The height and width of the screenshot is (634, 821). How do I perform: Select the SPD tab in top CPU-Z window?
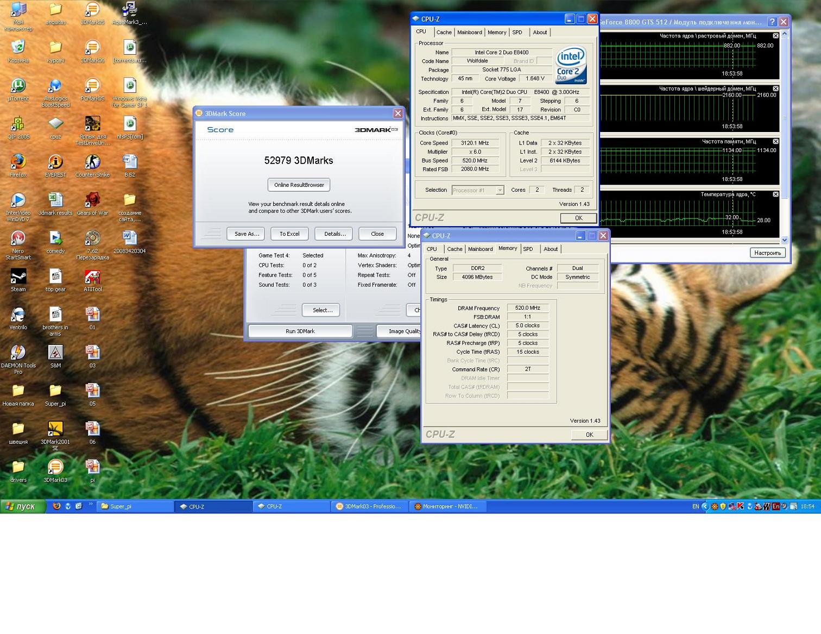[x=517, y=33]
